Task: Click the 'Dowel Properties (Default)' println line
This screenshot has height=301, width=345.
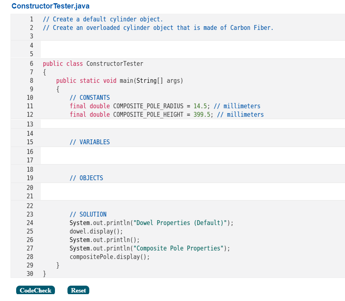Action: coord(151,223)
